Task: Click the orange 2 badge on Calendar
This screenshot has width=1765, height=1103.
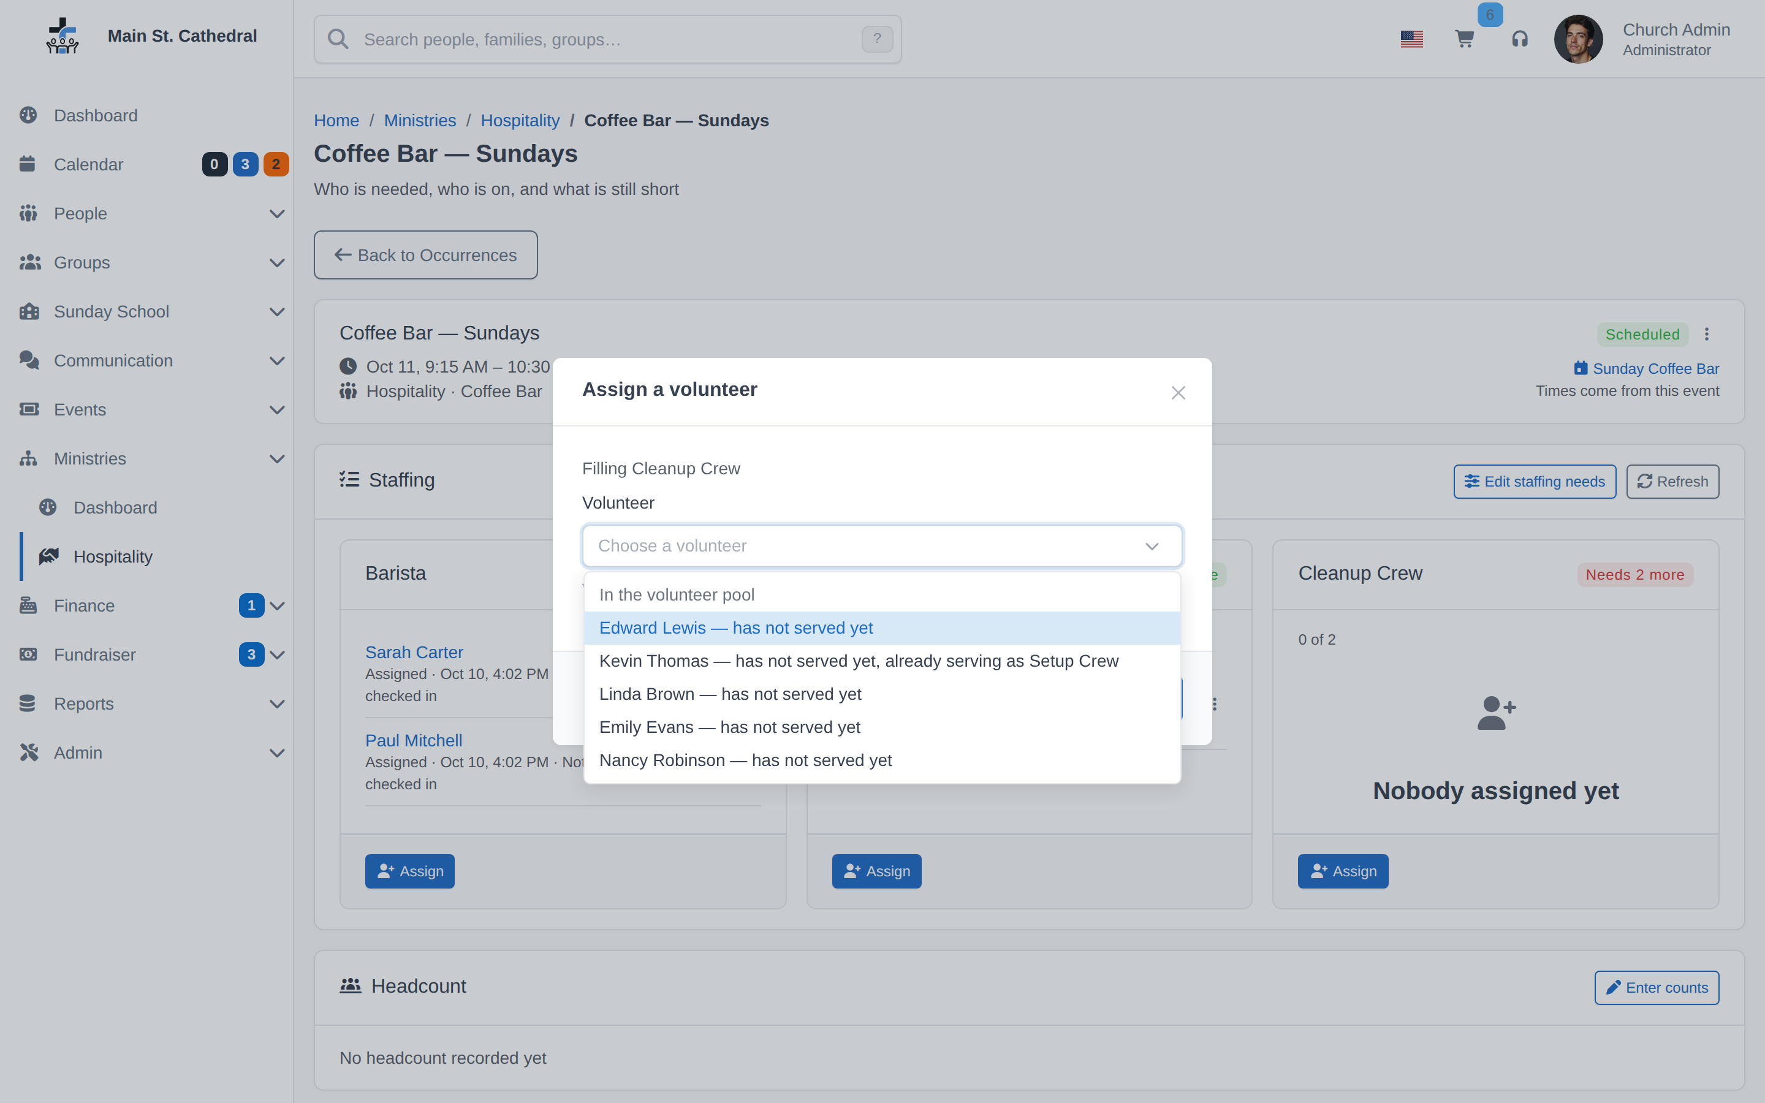Action: pos(276,164)
